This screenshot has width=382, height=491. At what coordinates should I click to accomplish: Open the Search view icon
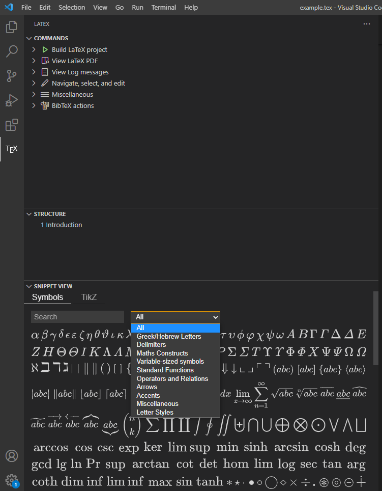[x=11, y=51]
